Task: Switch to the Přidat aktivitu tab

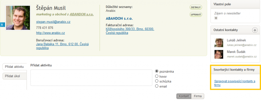Action: point(15,67)
